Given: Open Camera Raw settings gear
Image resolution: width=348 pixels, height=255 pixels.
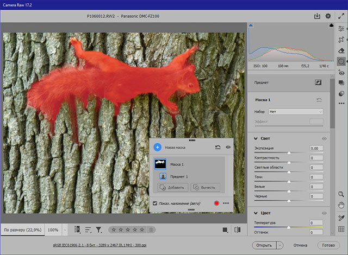Looking at the screenshot, I should [328, 16].
